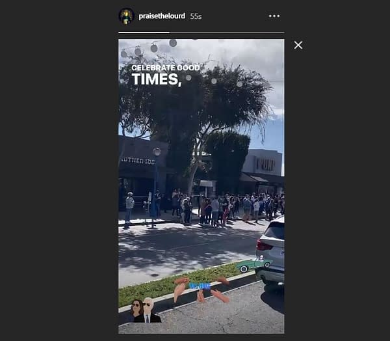Tap the cartoon couple in sunglasses sticker
The height and width of the screenshot is (341, 390).
pos(144,310)
